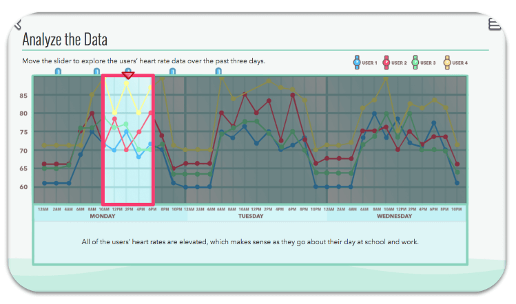Click the 60 label on the heart rate axis

point(23,187)
